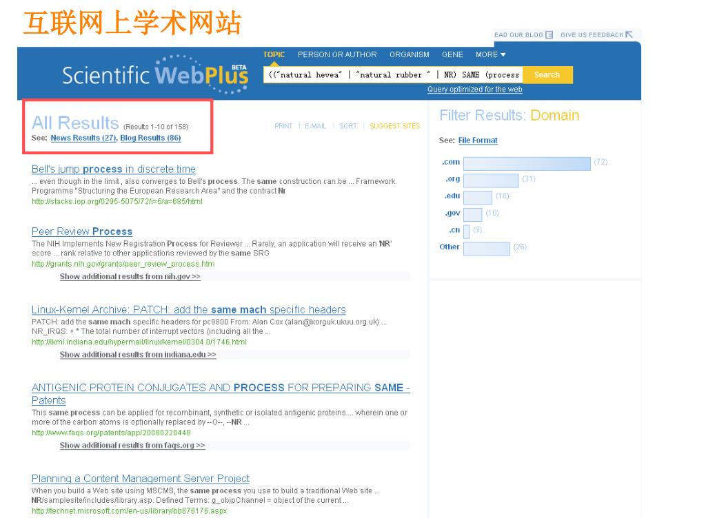Filter results by .com domain

point(451,162)
